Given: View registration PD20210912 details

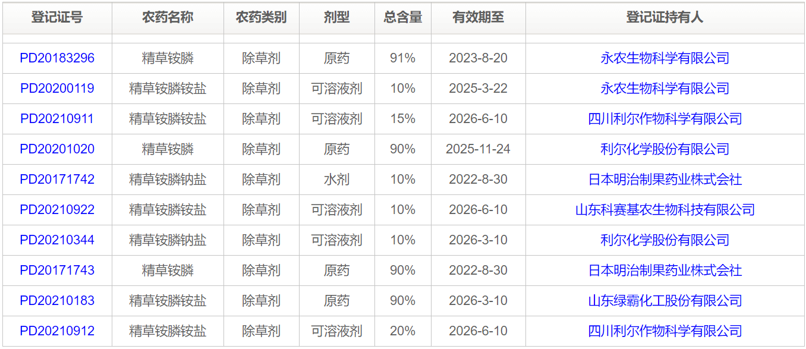Looking at the screenshot, I should click(x=57, y=331).
